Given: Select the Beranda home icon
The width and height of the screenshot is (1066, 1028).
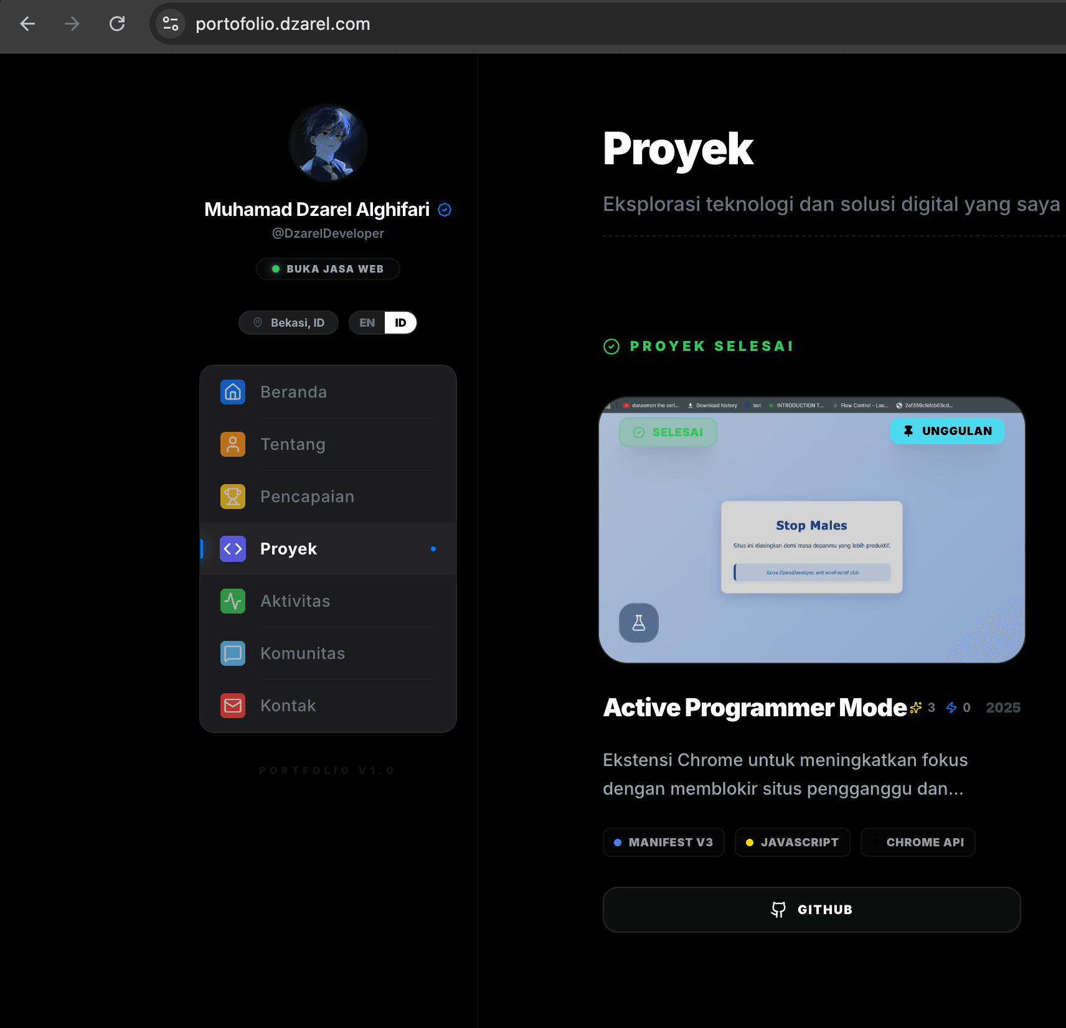Looking at the screenshot, I should point(232,392).
